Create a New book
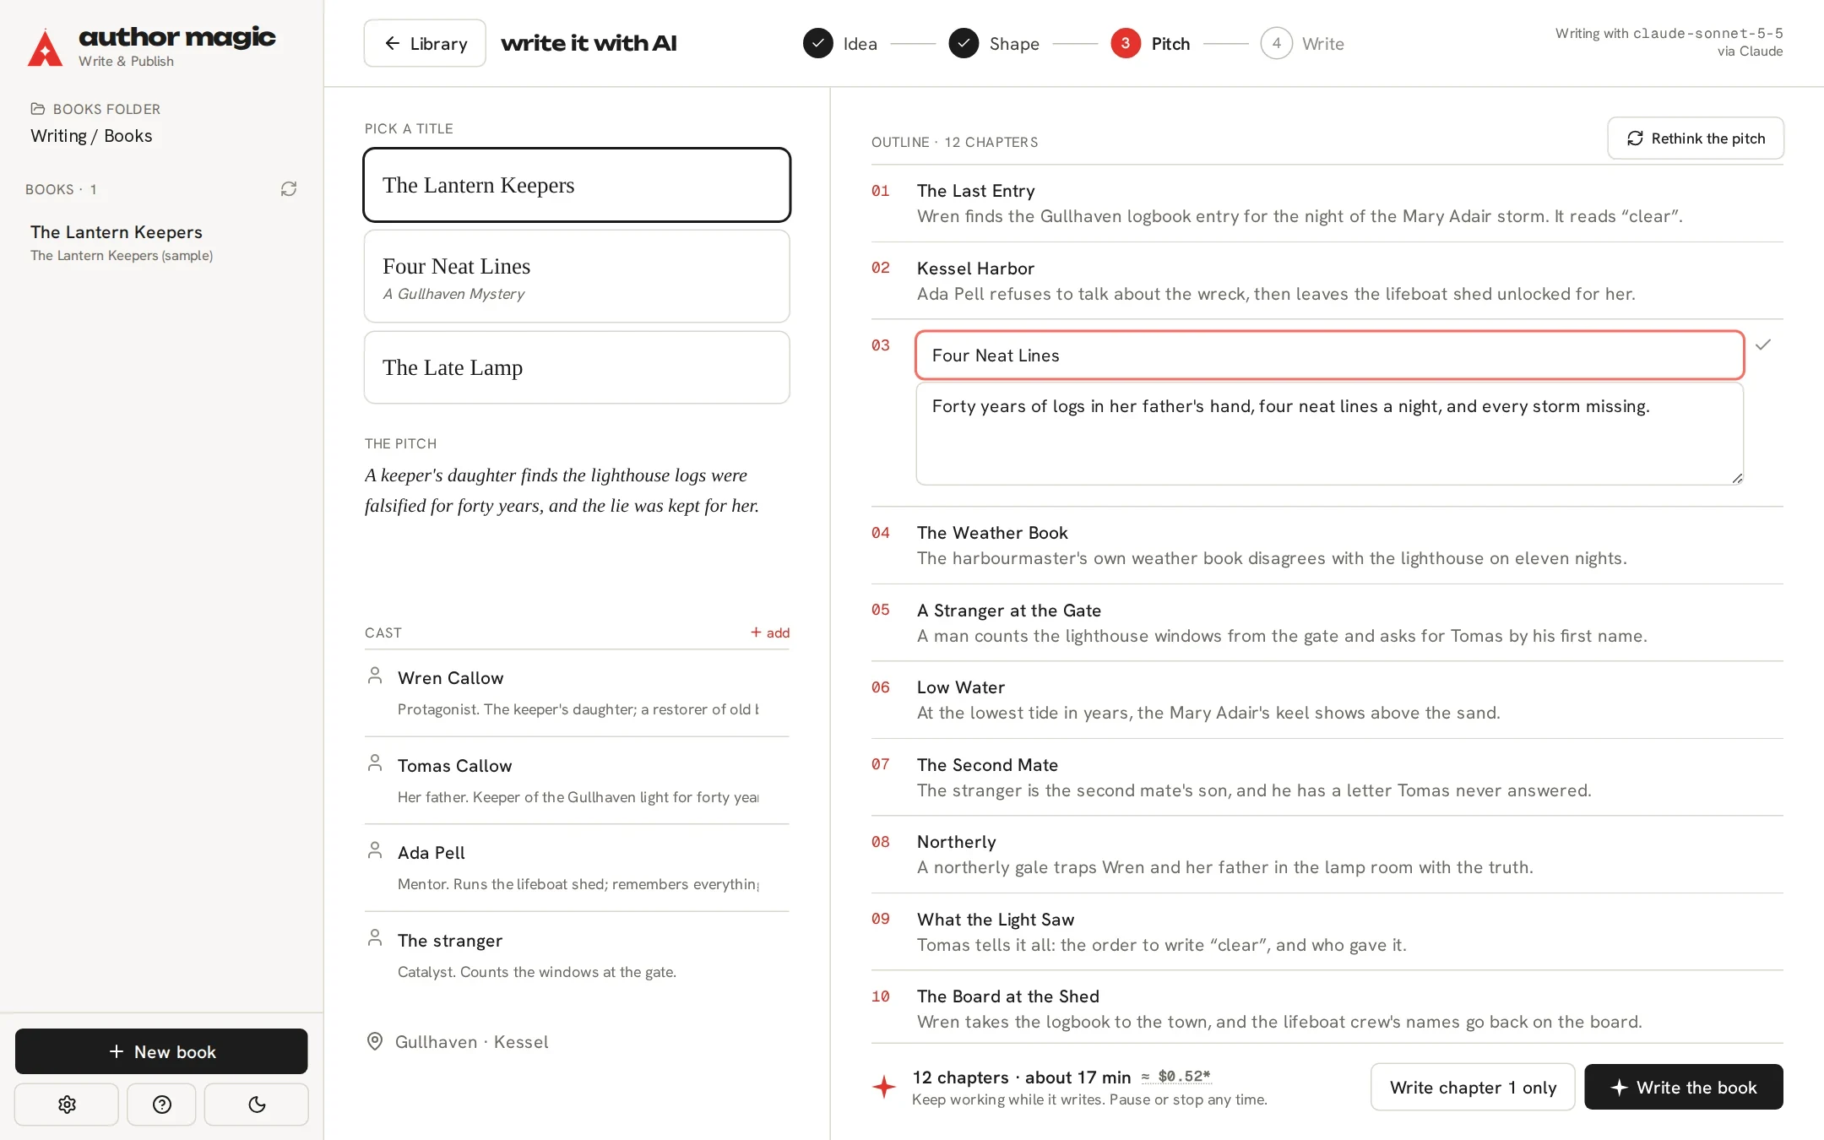1824x1140 pixels. pyautogui.click(x=161, y=1052)
